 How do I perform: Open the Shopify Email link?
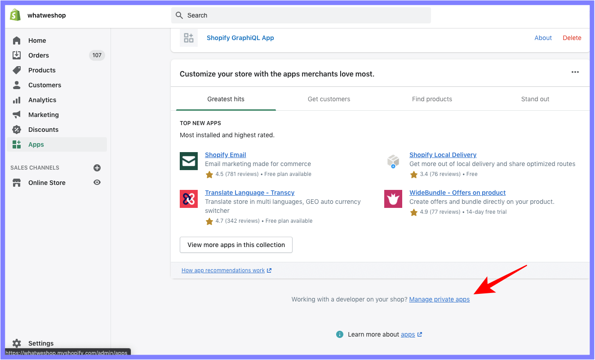[x=226, y=155]
